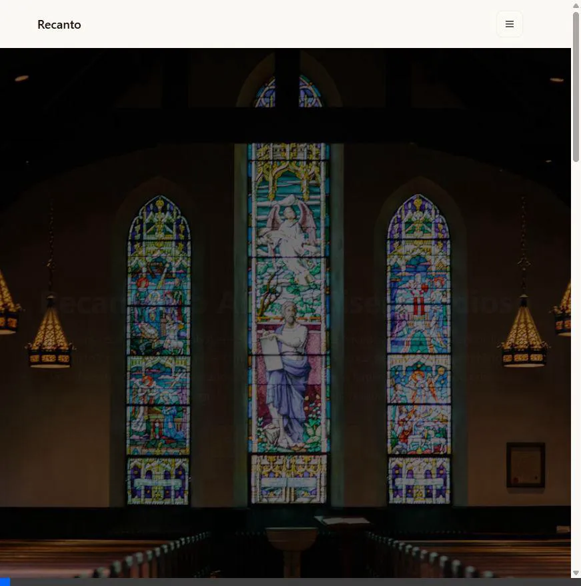This screenshot has height=586, width=581.
Task: Click the faded hero heading text
Action: click(x=277, y=302)
